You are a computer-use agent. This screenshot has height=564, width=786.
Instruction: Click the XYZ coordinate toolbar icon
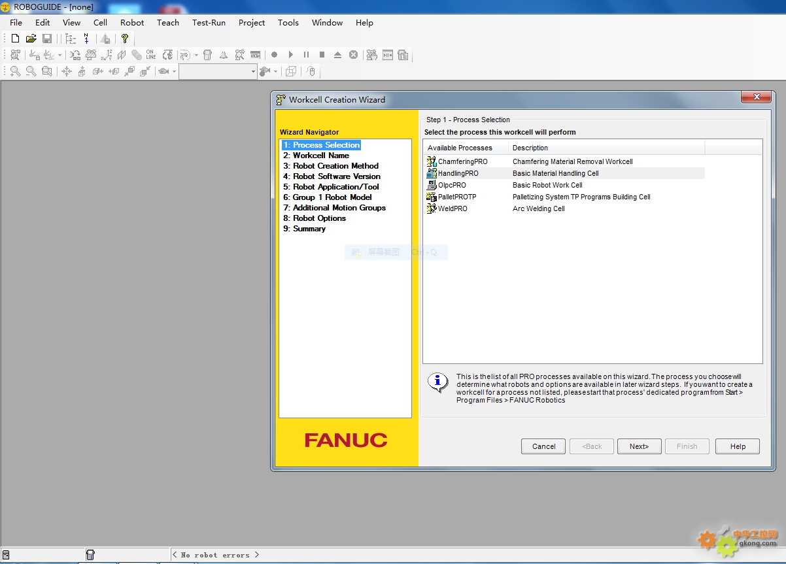(107, 55)
